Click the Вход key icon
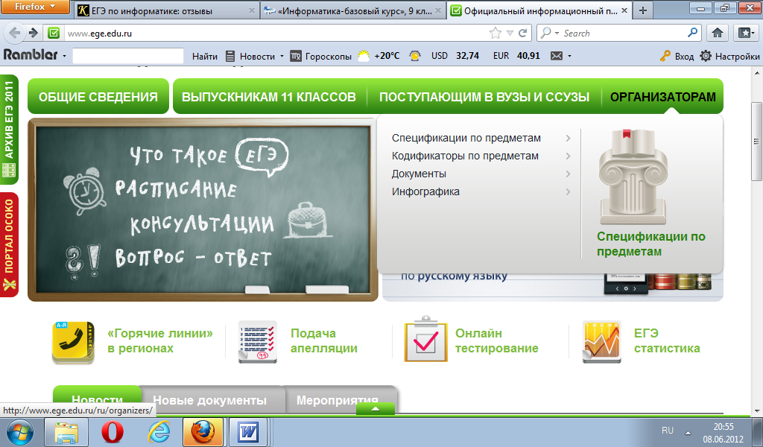Screen dimensions: 763x447 point(665,56)
